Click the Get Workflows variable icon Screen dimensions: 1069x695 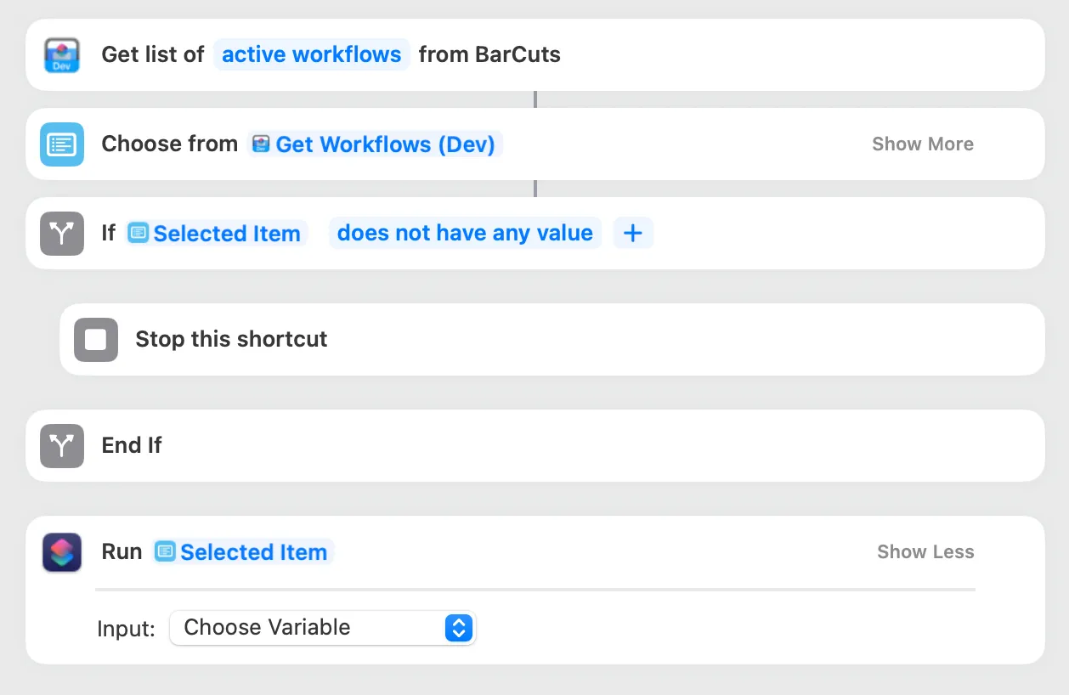261,144
